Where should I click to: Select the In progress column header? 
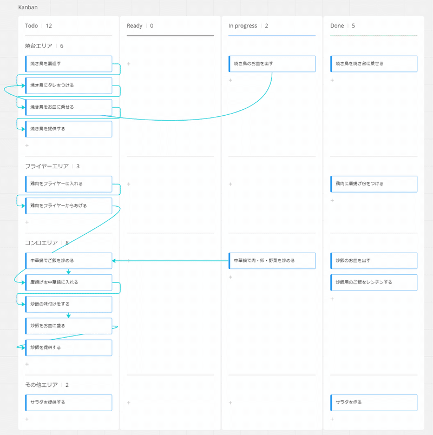242,26
